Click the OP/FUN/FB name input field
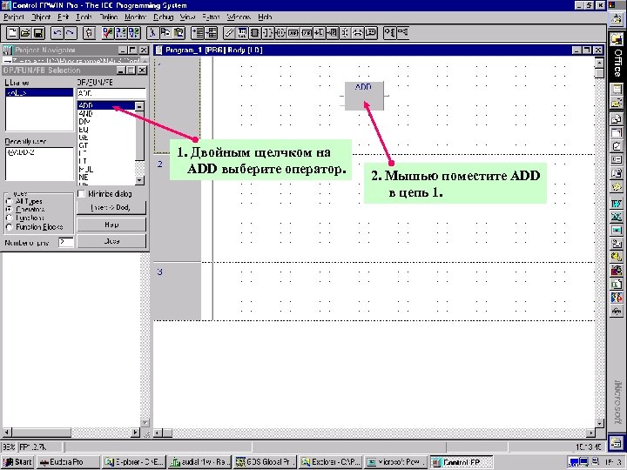Screen dimensions: 627x470 (x=111, y=93)
